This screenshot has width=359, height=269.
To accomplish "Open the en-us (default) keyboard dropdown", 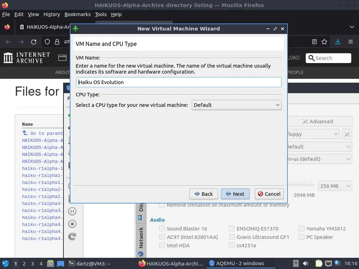I will tap(320, 159).
